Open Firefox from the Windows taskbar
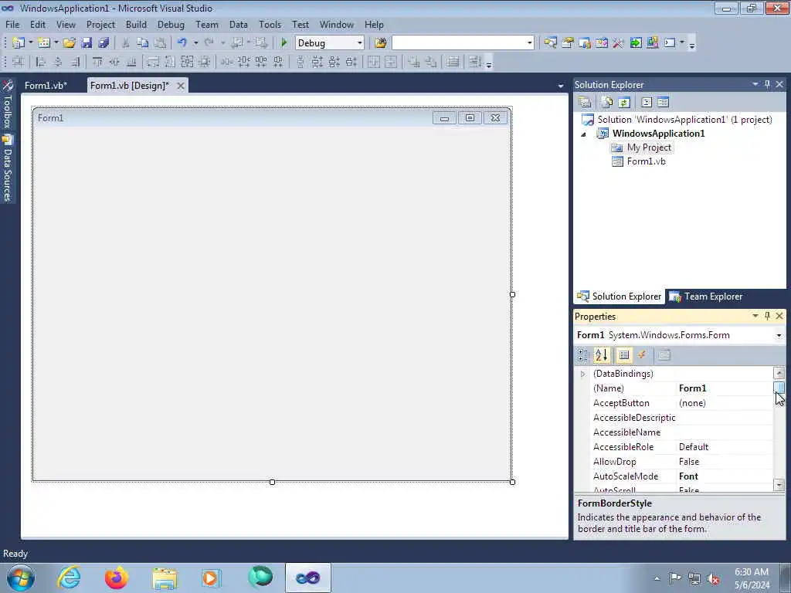791x593 pixels. 117,578
